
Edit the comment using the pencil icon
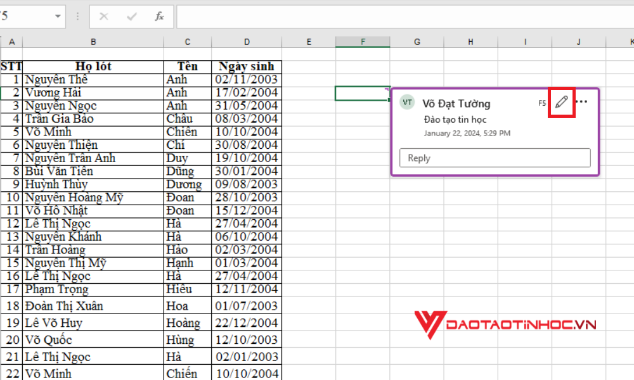560,102
